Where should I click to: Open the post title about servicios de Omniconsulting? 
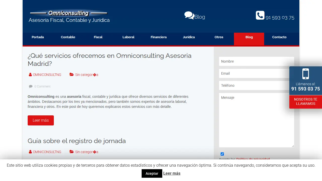pyautogui.click(x=109, y=60)
